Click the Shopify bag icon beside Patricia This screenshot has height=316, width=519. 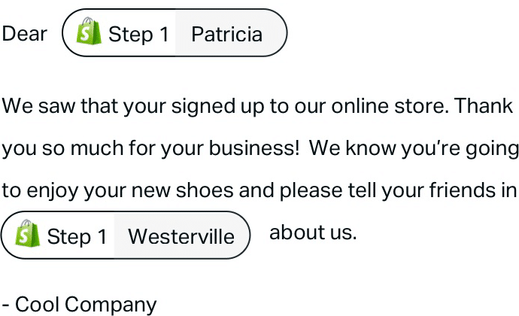click(89, 31)
